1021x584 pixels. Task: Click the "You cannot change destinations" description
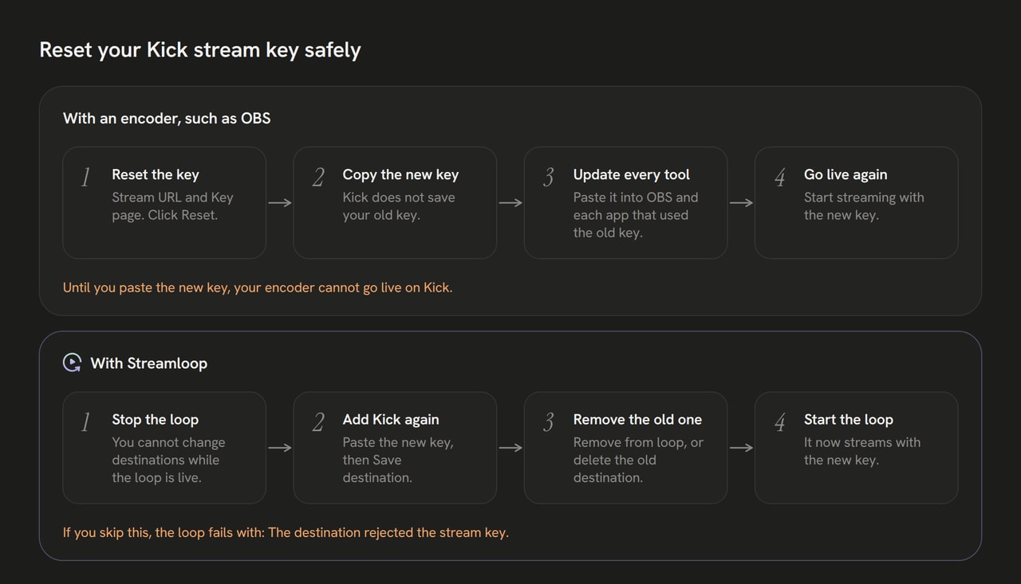168,460
